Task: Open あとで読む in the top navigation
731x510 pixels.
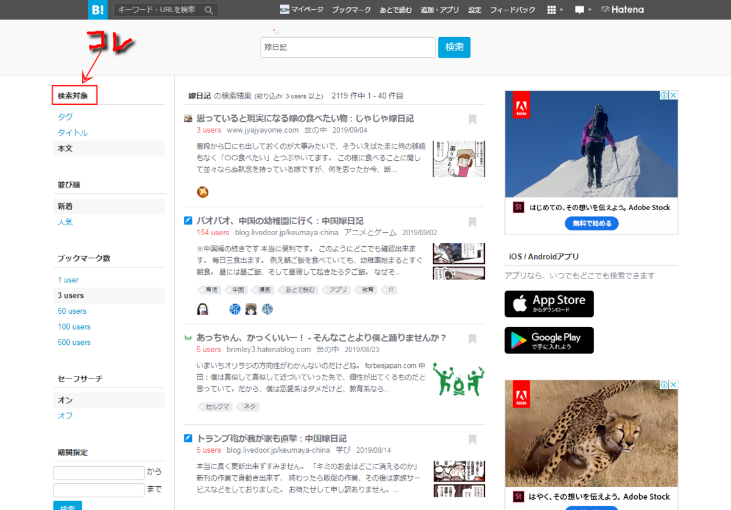Action: [x=396, y=10]
